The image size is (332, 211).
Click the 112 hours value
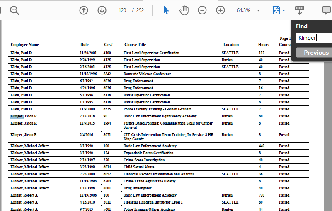pyautogui.click(x=262, y=53)
